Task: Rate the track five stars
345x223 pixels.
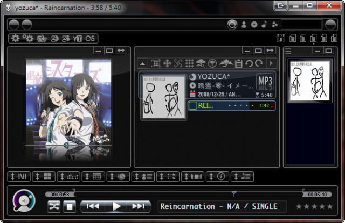Action: (329, 206)
